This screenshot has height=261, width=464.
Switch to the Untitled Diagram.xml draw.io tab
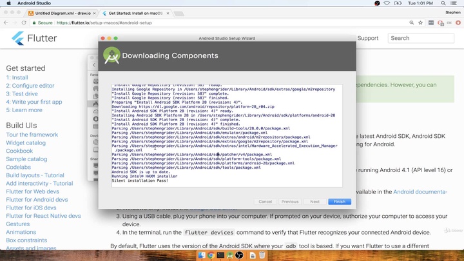[61, 13]
